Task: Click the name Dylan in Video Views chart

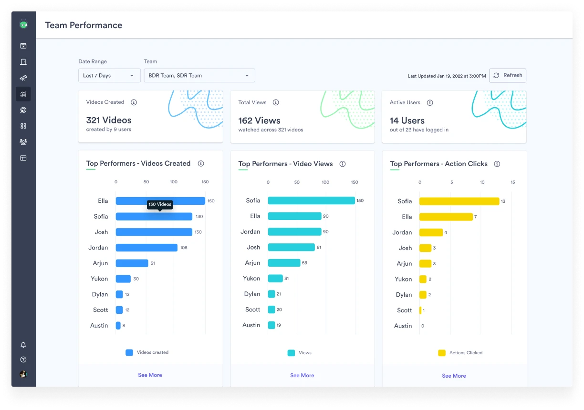Action: coord(252,294)
